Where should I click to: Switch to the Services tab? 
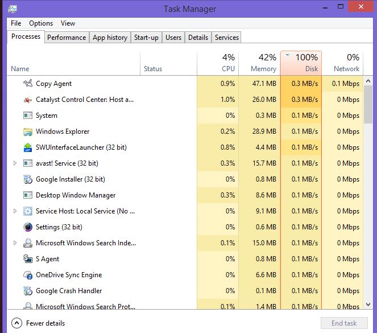(227, 38)
